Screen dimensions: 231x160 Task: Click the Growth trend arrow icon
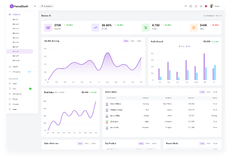(95, 27)
